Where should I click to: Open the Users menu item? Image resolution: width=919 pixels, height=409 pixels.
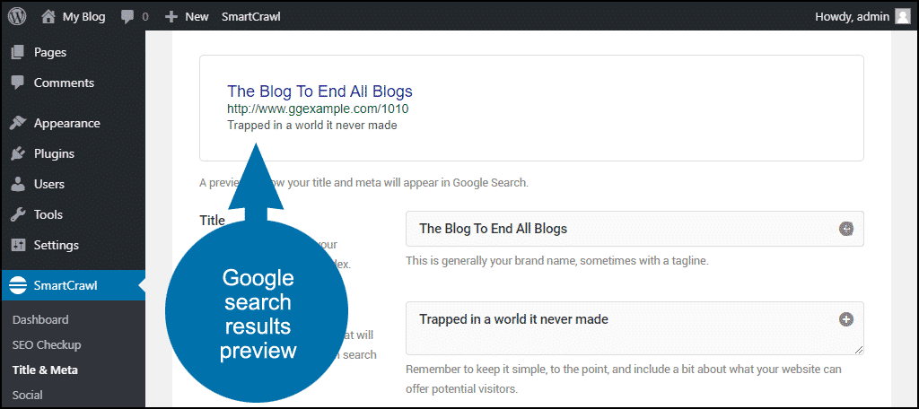(48, 184)
